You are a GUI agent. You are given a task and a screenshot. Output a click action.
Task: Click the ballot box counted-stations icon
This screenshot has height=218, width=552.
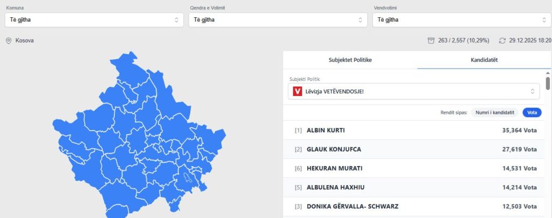[431, 40]
